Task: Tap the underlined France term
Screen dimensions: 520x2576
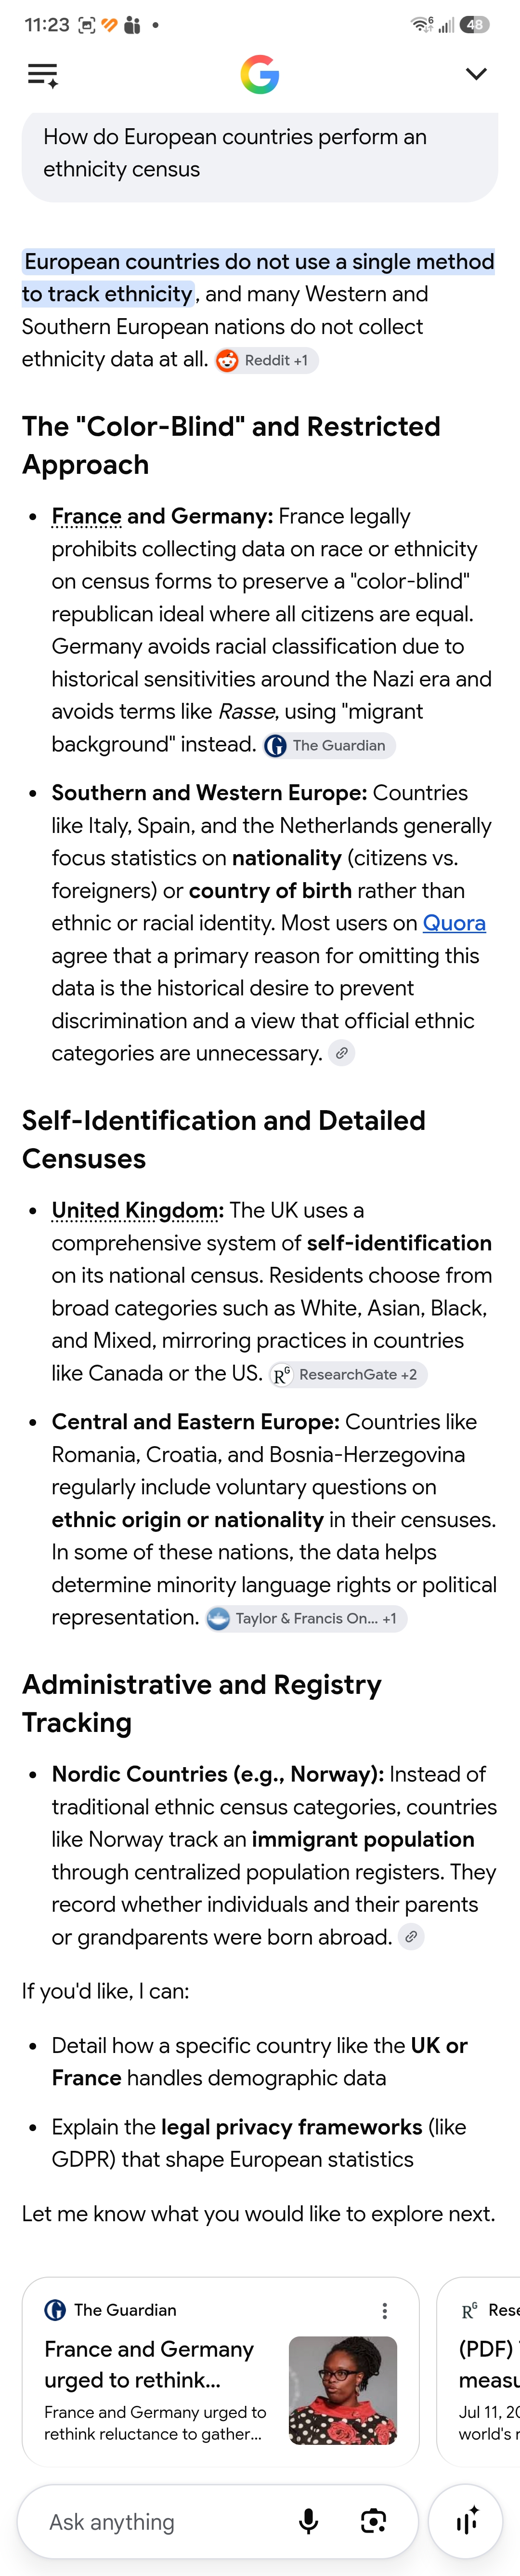Action: [87, 516]
